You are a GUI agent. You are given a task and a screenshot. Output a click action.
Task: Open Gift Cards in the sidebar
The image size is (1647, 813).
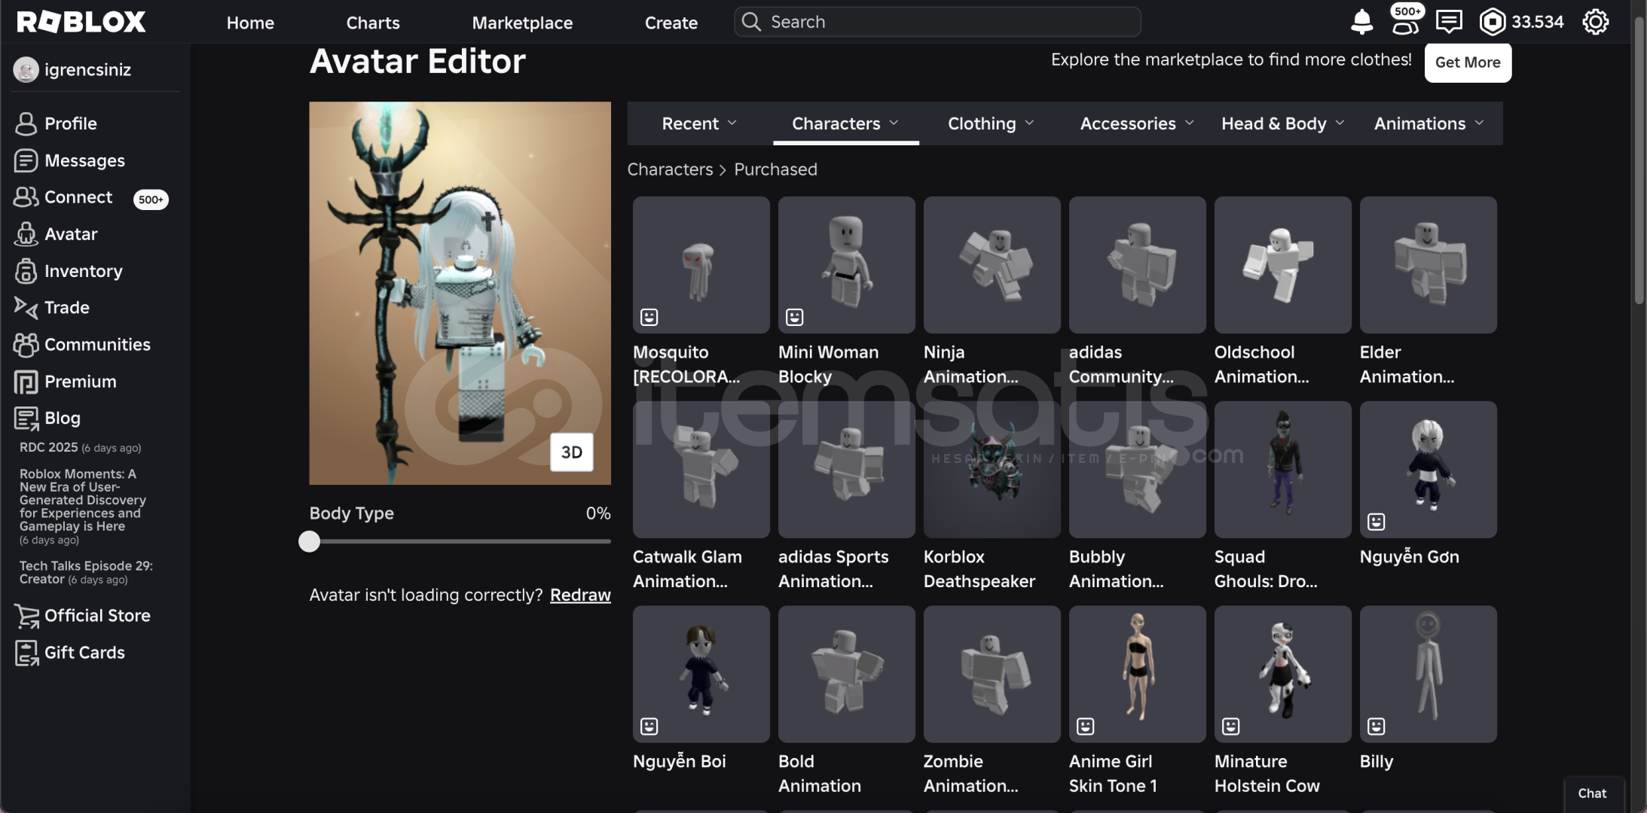pyautogui.click(x=69, y=653)
